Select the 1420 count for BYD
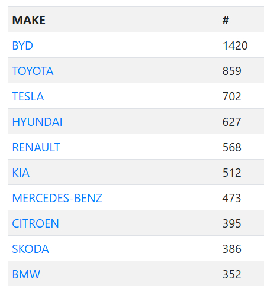 pyautogui.click(x=235, y=45)
